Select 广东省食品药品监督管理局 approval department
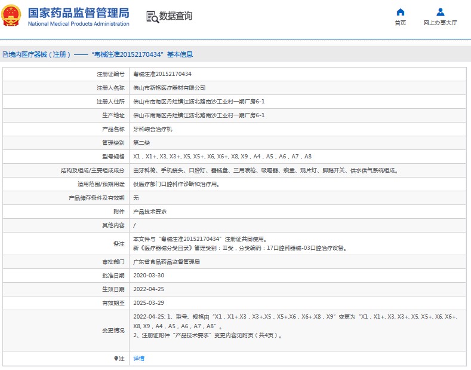The height and width of the screenshot is (370, 471). pyautogui.click(x=167, y=262)
